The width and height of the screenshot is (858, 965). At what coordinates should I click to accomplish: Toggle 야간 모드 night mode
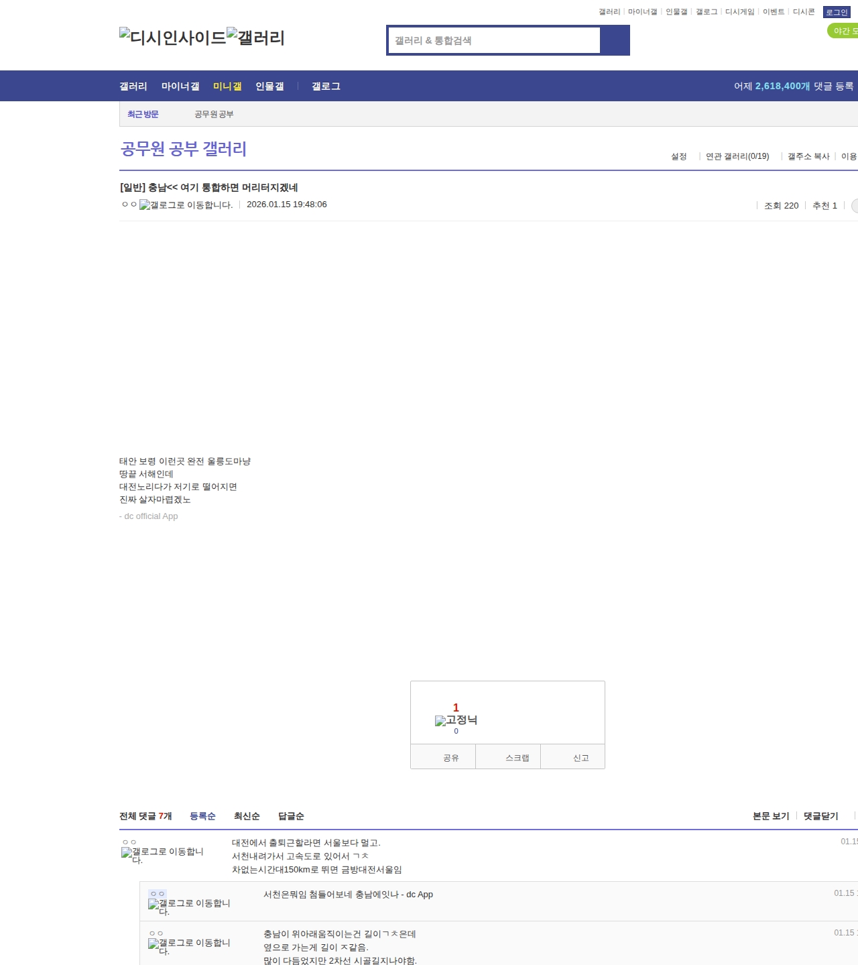(x=842, y=30)
